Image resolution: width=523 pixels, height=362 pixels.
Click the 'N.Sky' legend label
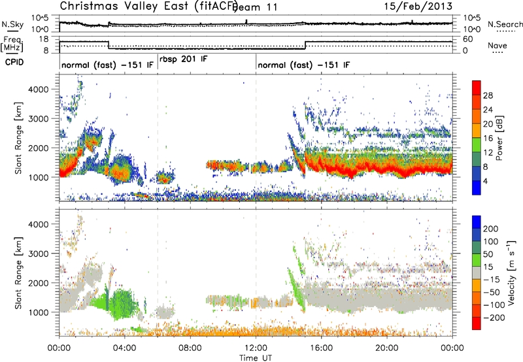click(x=12, y=24)
